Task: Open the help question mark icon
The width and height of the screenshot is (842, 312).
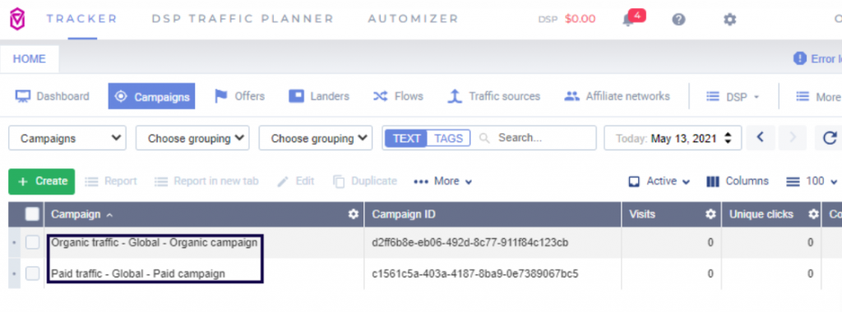Action: (678, 20)
